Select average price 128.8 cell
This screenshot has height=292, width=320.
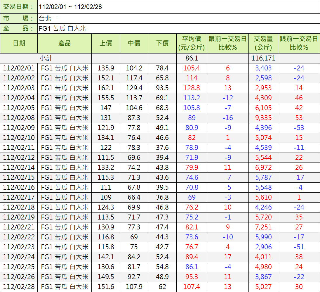[x=192, y=88]
